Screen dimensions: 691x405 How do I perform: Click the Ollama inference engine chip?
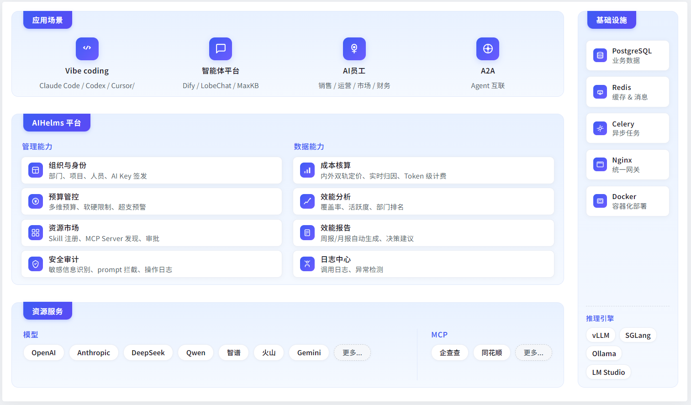point(604,353)
